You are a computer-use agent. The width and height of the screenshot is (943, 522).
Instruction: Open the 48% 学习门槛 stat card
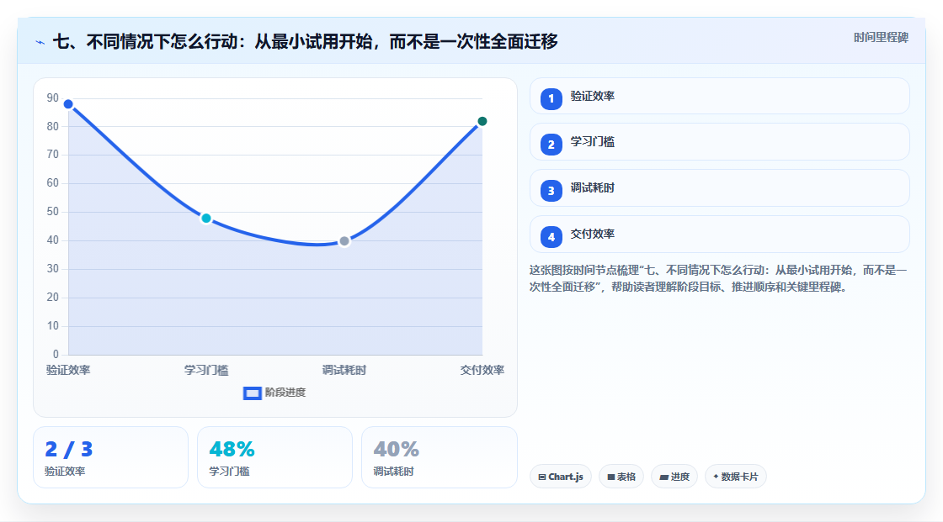[x=274, y=458]
